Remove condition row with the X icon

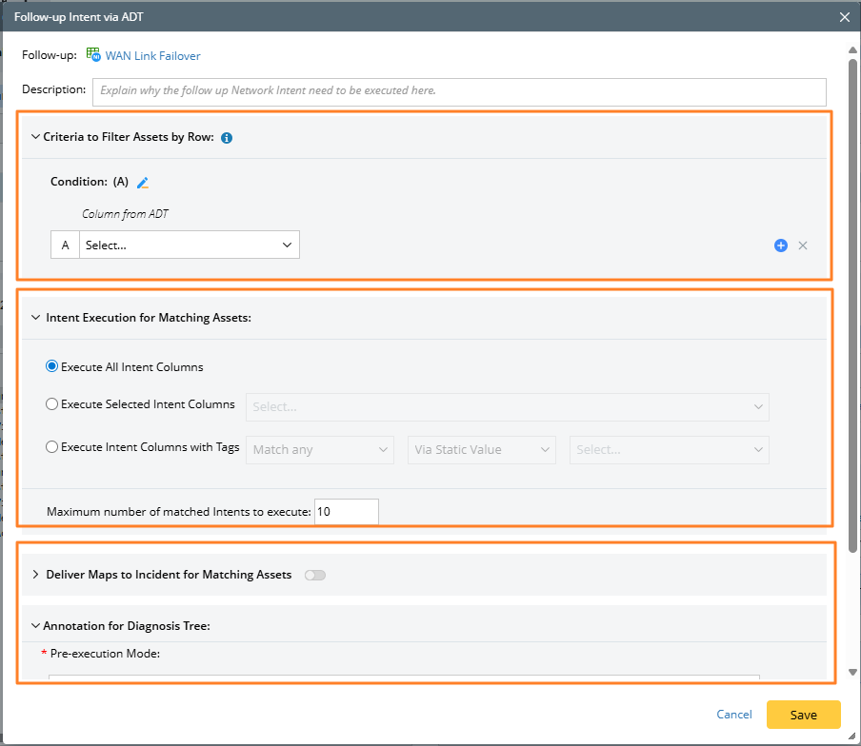[803, 245]
